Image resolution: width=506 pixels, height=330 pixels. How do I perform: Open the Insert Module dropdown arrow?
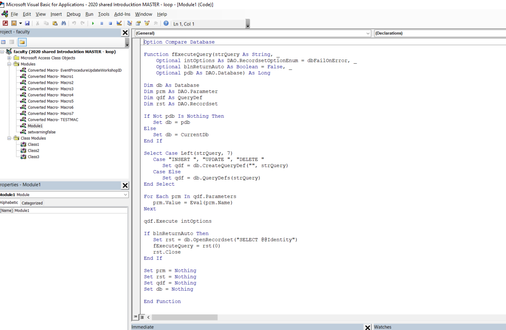point(20,24)
